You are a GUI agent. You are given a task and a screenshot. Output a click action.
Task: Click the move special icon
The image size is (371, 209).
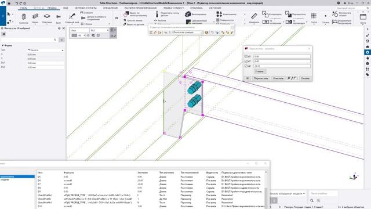click(x=289, y=22)
